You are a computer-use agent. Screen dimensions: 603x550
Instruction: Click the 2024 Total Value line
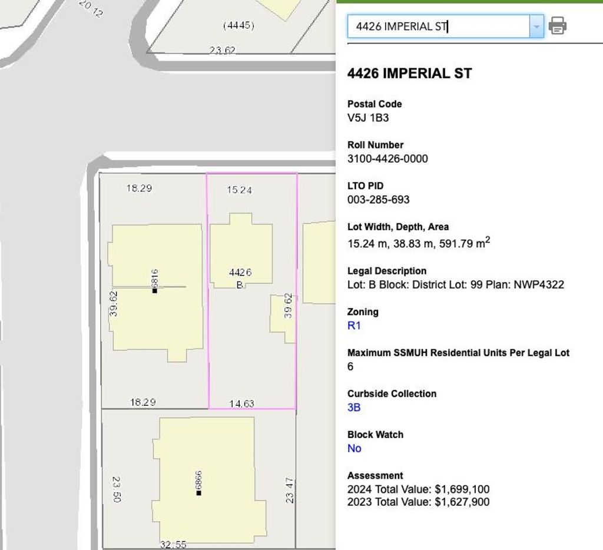click(x=419, y=489)
